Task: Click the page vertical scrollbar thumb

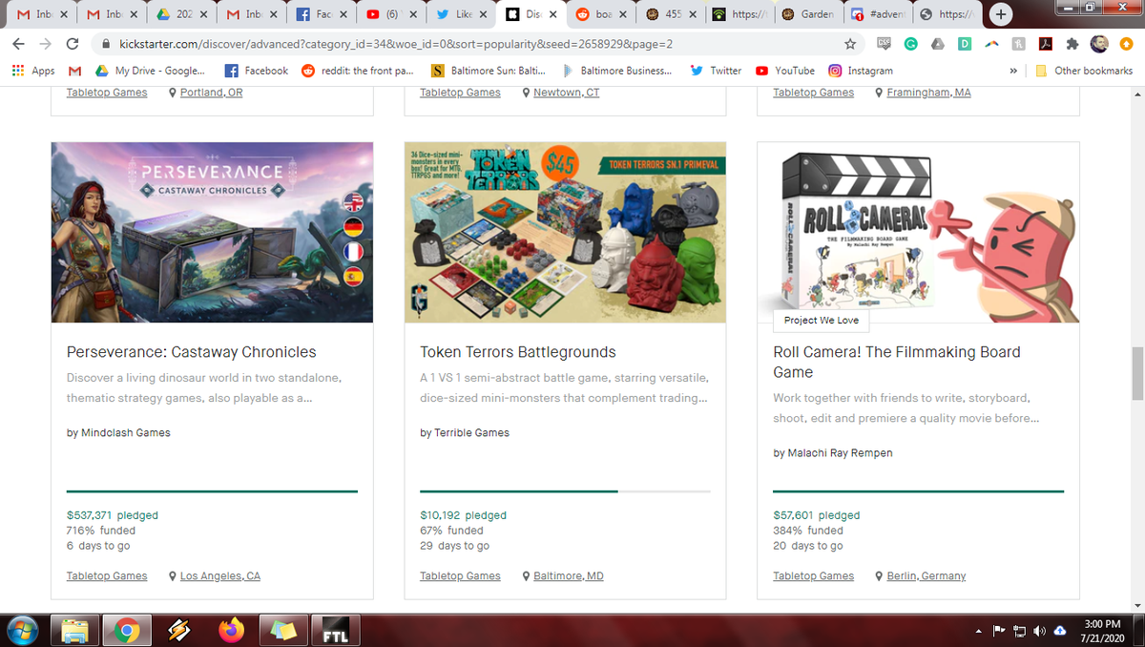Action: tap(1136, 374)
